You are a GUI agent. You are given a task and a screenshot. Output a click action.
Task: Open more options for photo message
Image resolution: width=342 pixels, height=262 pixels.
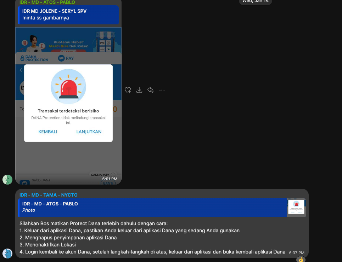click(x=162, y=90)
